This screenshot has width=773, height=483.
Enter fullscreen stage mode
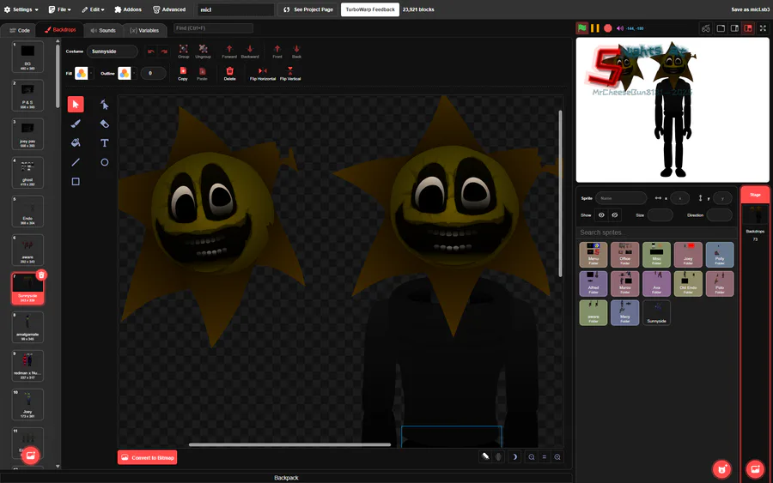coord(763,28)
